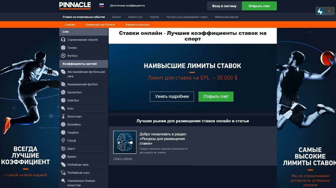This screenshot has height=188, width=336.
Task: Expand the dropdown arrow beside lightning icon
Action: click(x=329, y=11)
